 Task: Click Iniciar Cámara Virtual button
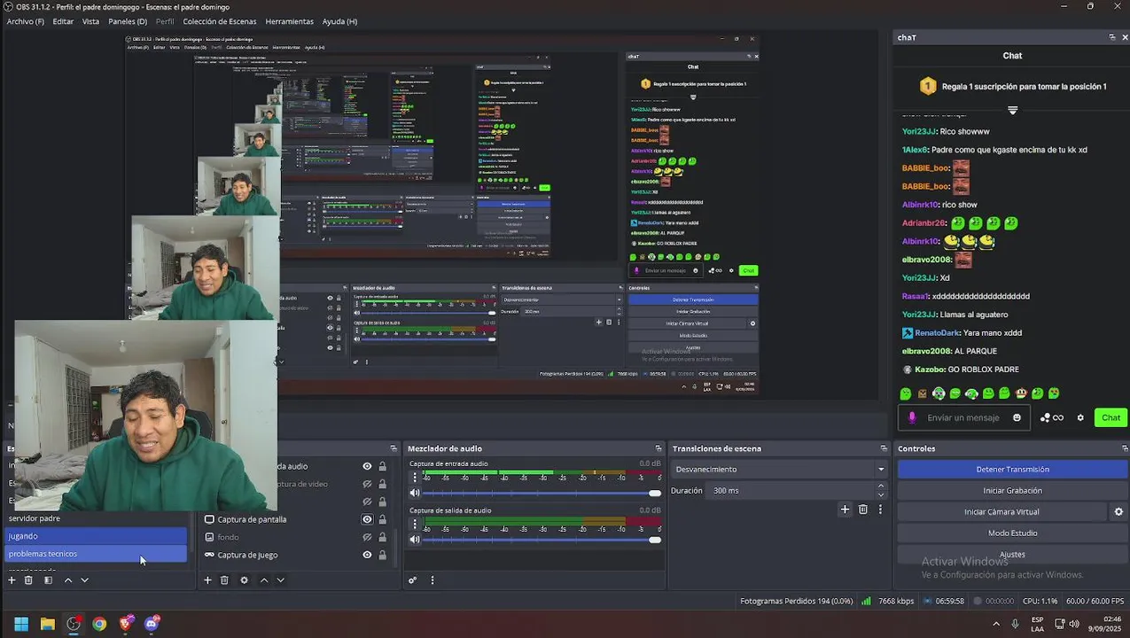[1001, 512]
